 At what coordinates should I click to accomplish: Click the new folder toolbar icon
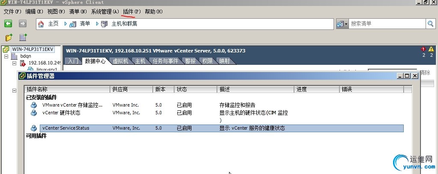9,37
